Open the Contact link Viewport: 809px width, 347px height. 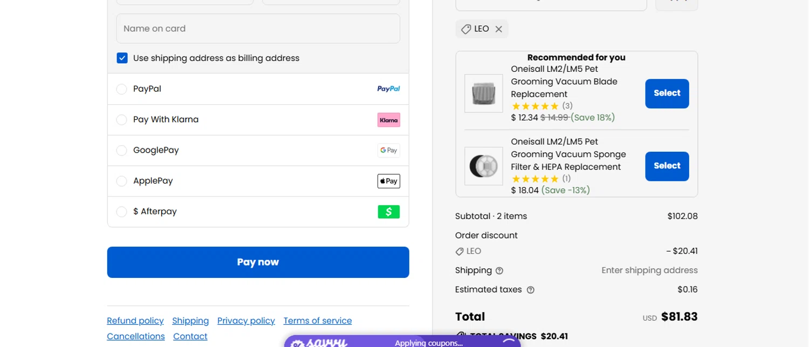tap(190, 337)
